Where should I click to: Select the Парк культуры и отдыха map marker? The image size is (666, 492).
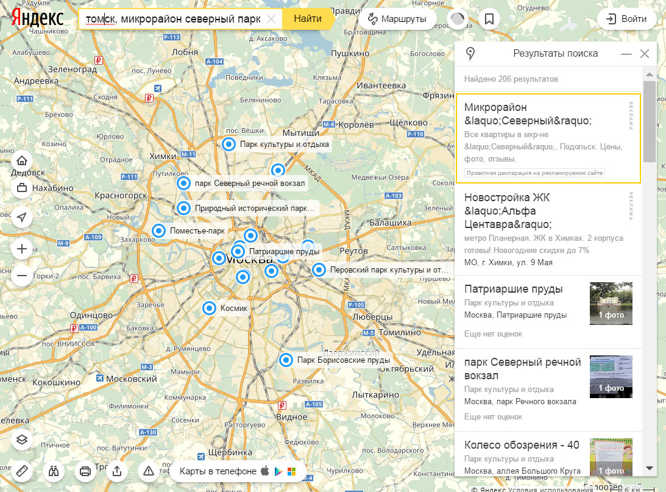[x=228, y=144]
